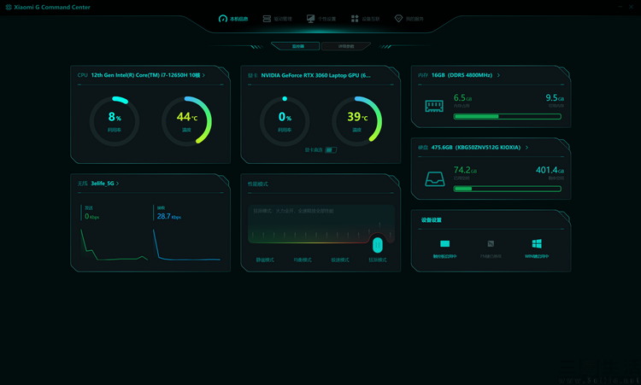Screen dimensions: 641x385
Task: Click the 9.5 GB available memory value
Action: [555, 97]
